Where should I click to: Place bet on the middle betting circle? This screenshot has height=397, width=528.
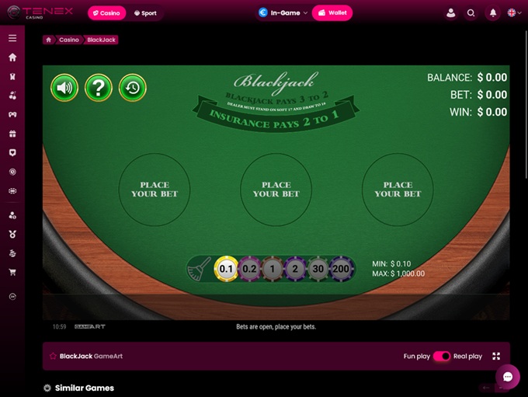(x=276, y=190)
